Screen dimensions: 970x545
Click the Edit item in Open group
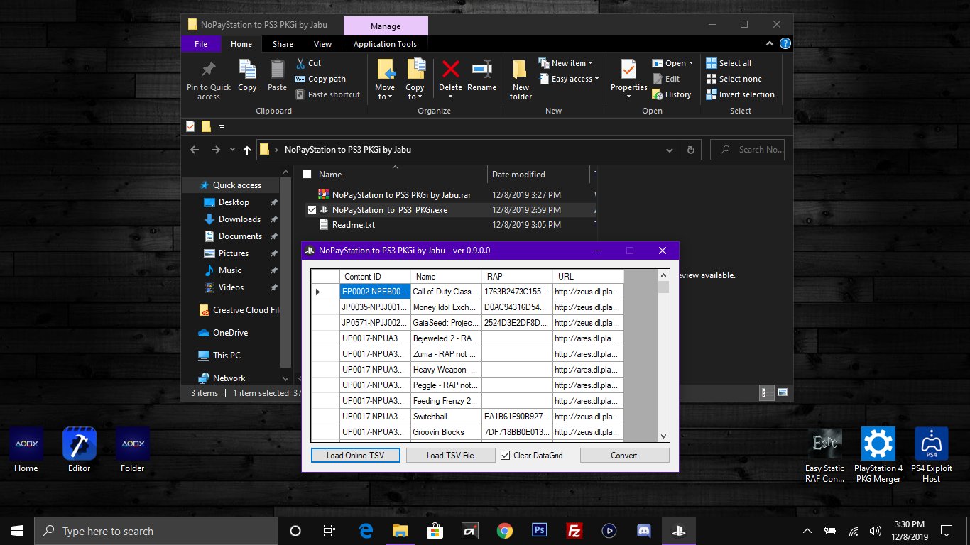pyautogui.click(x=665, y=79)
